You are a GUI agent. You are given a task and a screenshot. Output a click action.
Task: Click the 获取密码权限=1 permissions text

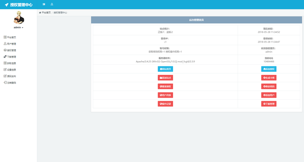point(165,52)
